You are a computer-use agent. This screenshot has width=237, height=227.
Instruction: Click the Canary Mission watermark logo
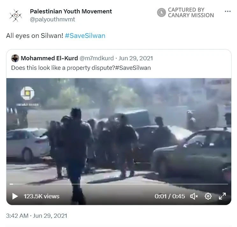click(162, 12)
